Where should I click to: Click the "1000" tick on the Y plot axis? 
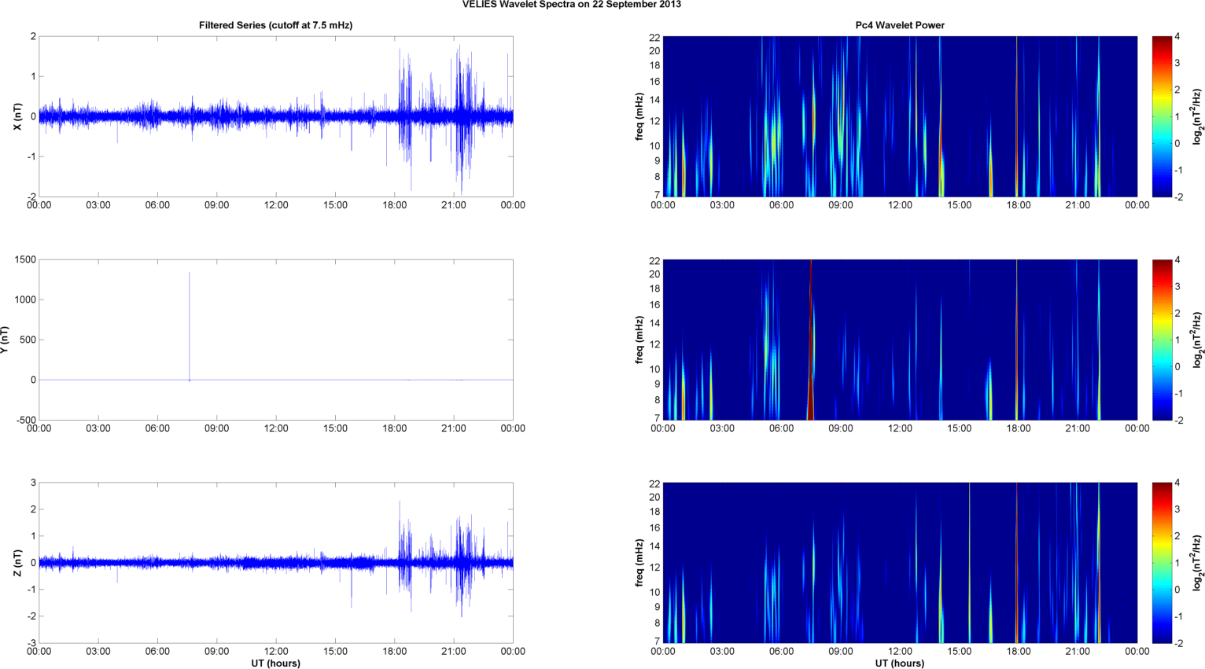pyautogui.click(x=25, y=300)
